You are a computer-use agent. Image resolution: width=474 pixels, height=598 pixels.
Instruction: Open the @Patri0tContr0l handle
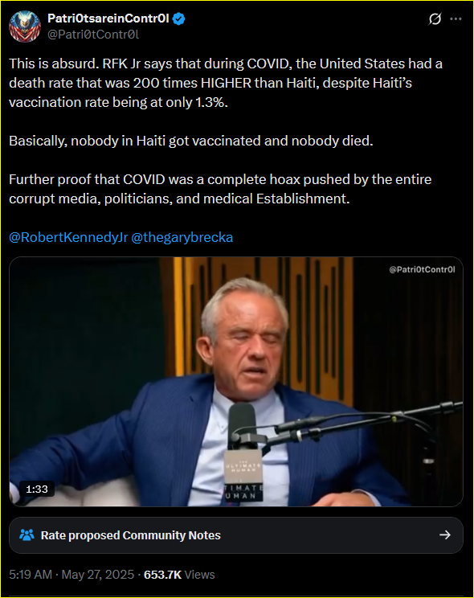click(x=93, y=35)
